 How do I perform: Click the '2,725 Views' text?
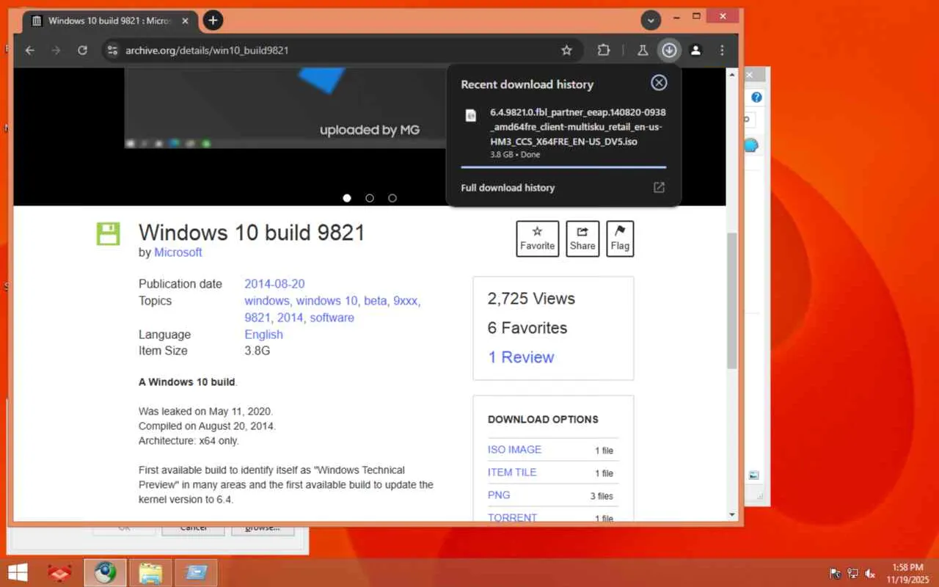tap(531, 299)
